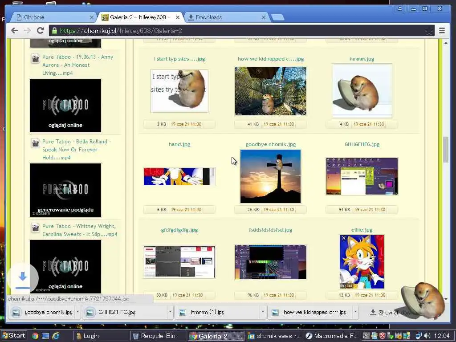Open the GHHGFHFG.jpg downloaded file
Viewport: 456px width, 342px height.
click(125, 312)
